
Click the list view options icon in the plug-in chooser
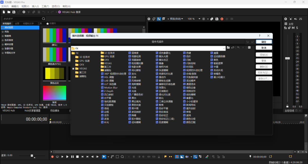coord(249,48)
